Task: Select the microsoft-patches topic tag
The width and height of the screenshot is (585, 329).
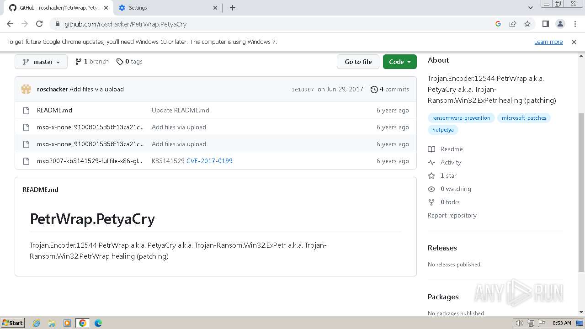Action: pyautogui.click(x=524, y=118)
